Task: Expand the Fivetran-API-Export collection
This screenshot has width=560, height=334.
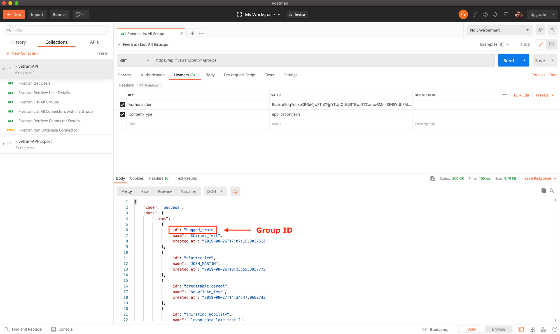Action: pos(3,144)
